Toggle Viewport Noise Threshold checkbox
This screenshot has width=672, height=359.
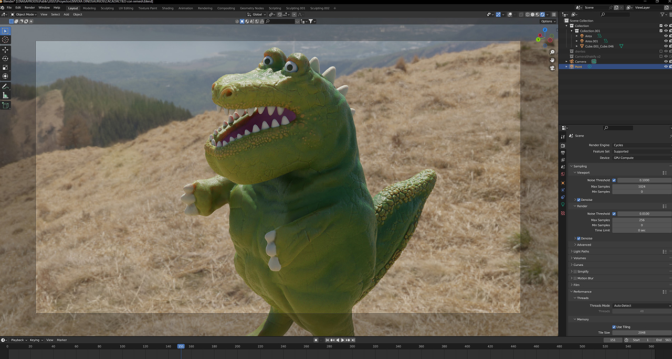(x=614, y=180)
